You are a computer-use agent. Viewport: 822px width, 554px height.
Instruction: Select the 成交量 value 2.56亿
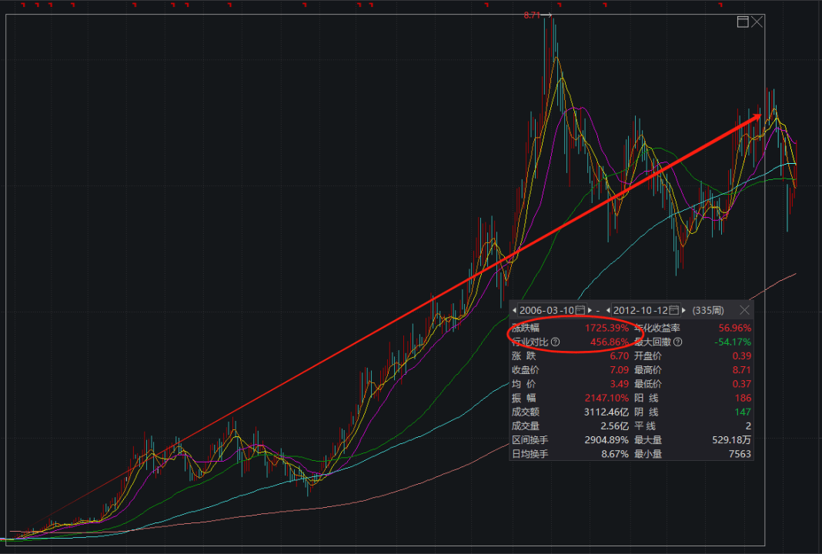click(x=614, y=426)
